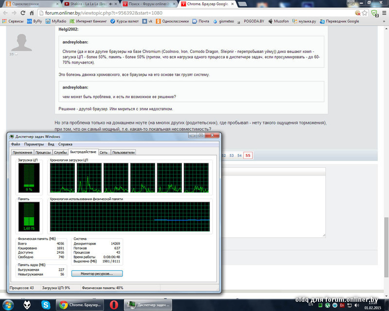Switch to Chrome taskbar button
Image resolution: width=389 pixels, height=311 pixels.
tap(80, 305)
